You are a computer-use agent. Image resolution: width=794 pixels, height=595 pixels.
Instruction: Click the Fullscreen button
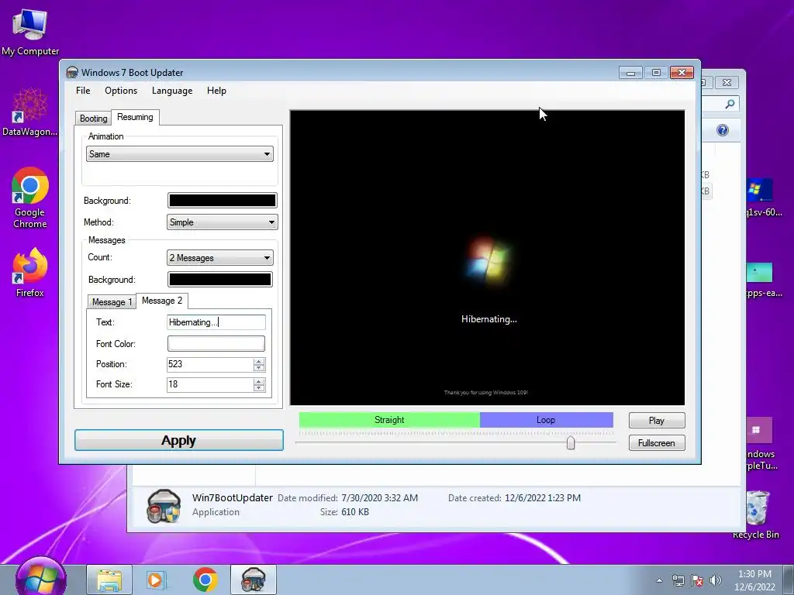click(x=657, y=442)
